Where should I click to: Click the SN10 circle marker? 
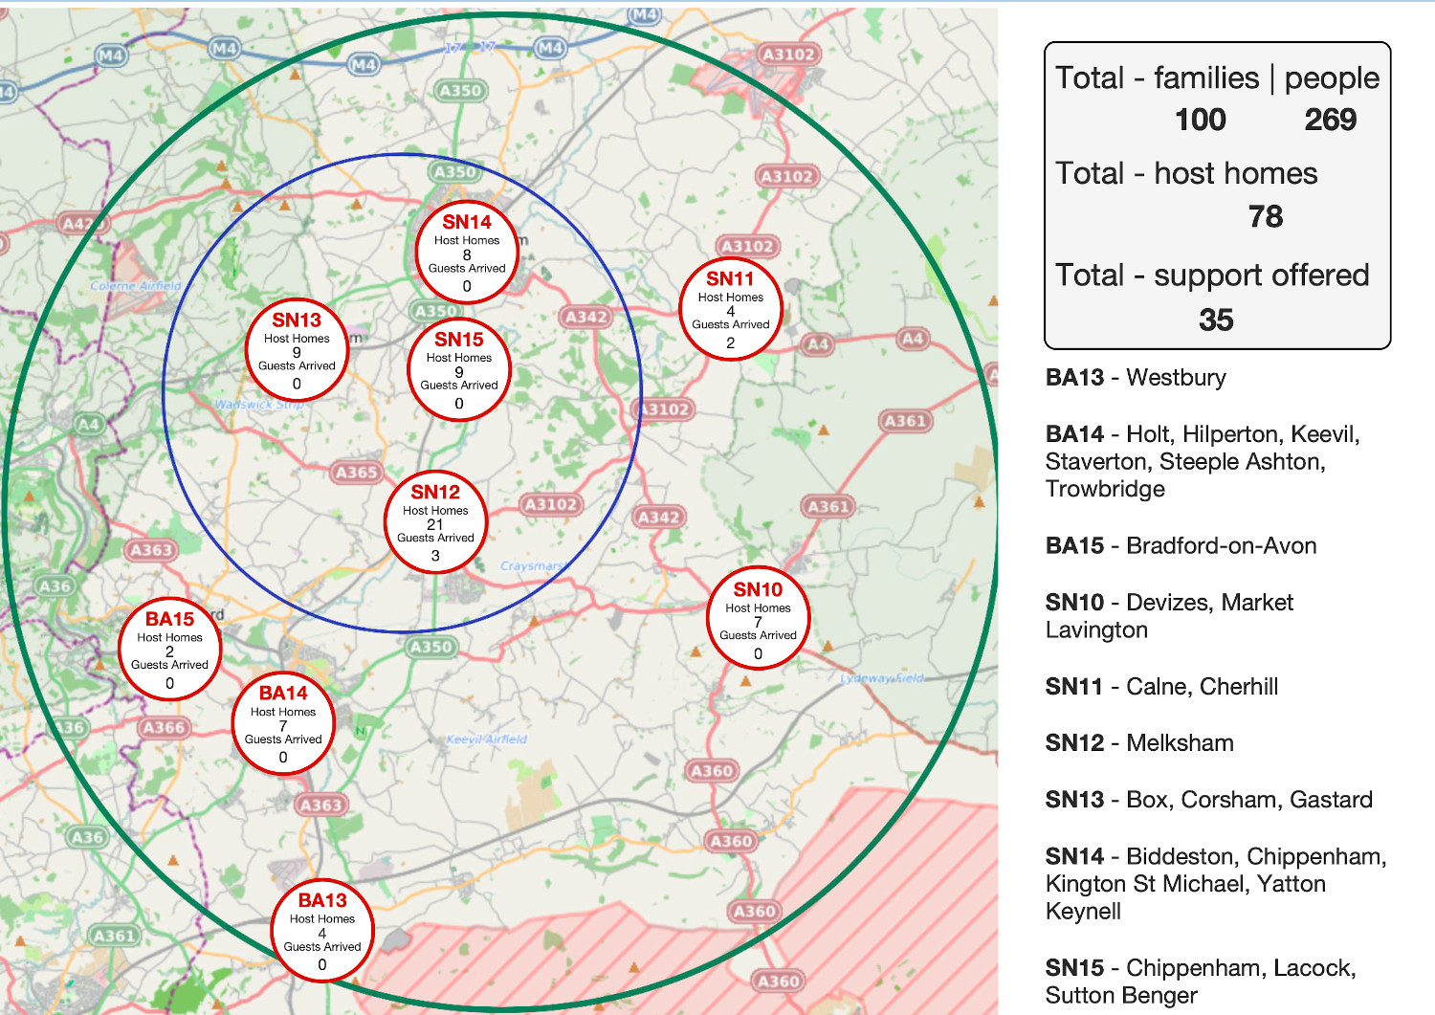click(x=758, y=621)
